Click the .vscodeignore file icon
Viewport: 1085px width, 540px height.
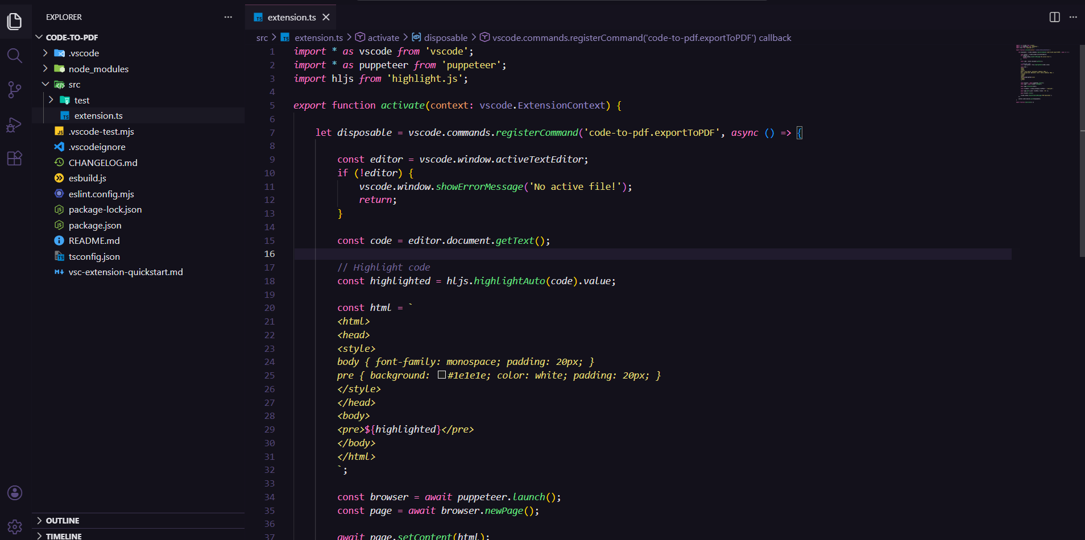point(59,147)
